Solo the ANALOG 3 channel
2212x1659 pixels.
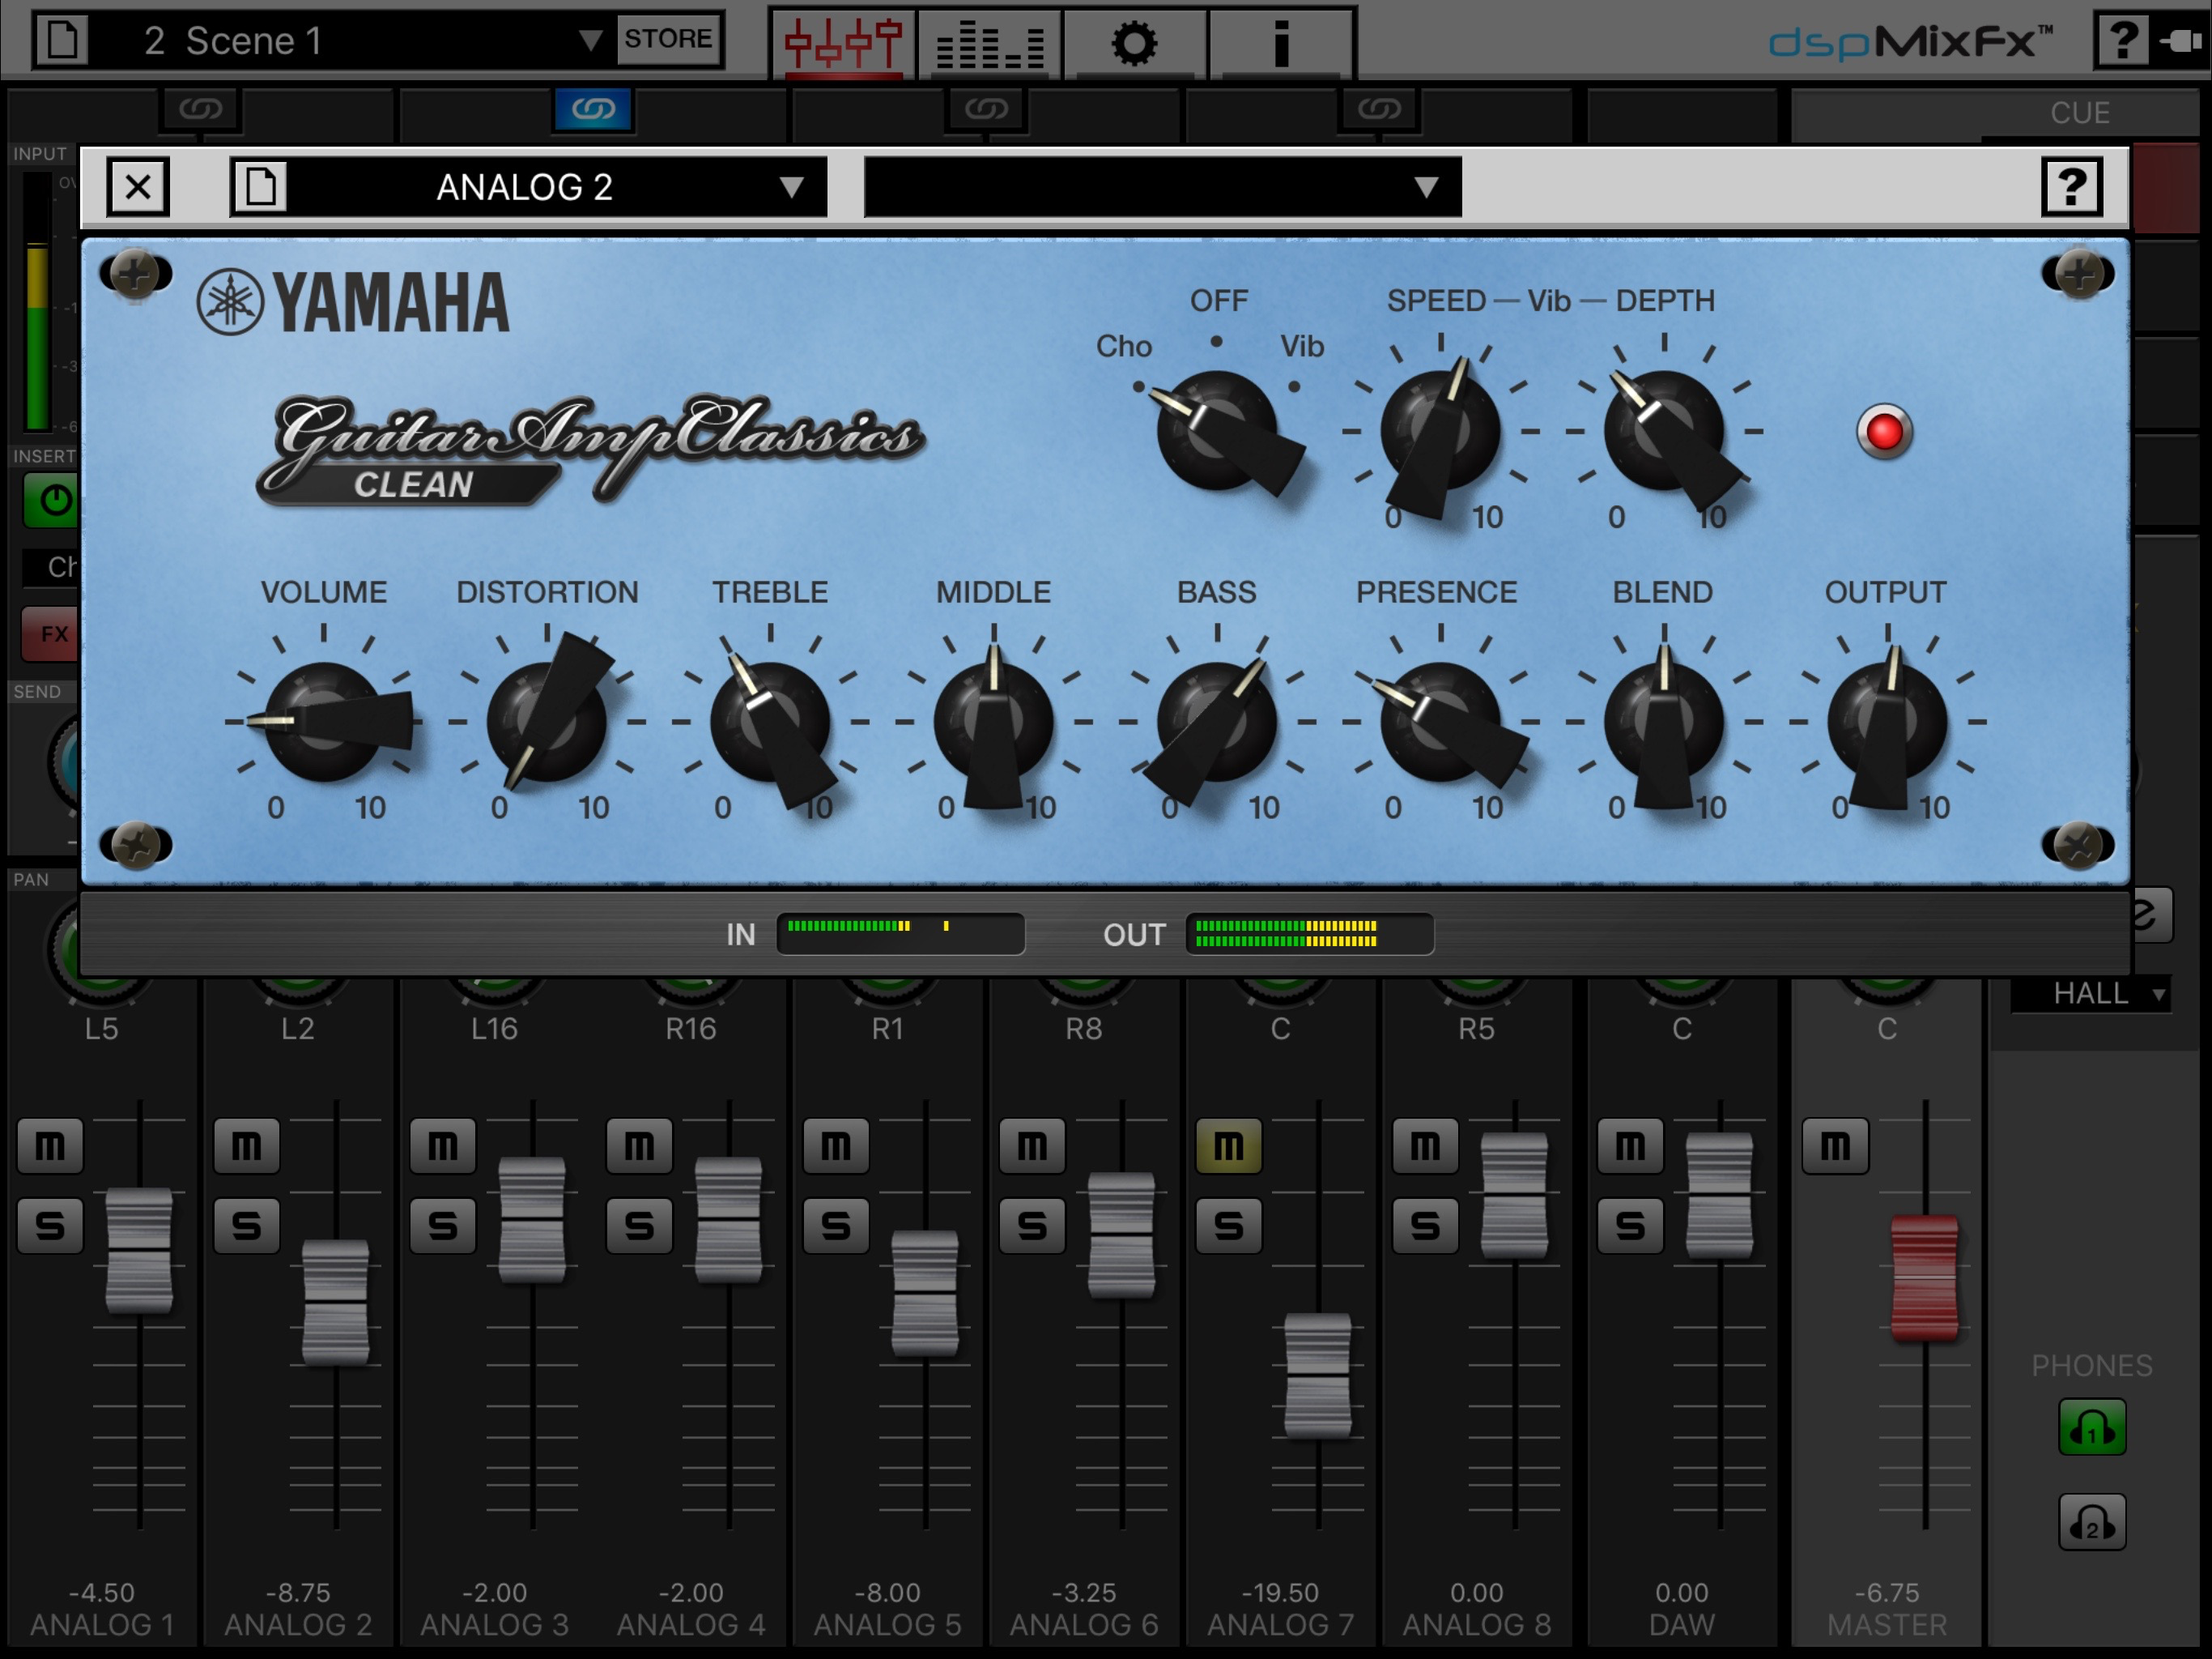click(x=443, y=1225)
